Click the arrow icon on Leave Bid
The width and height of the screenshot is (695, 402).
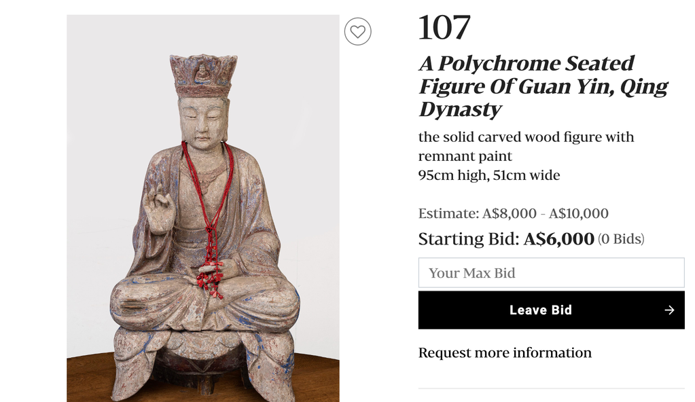(669, 310)
